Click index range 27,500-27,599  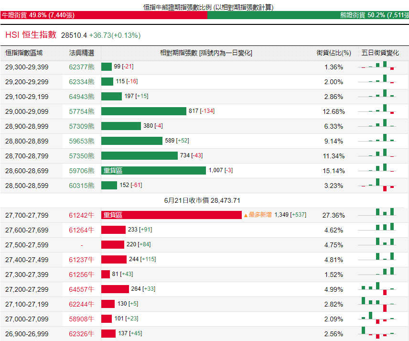pos(27,245)
